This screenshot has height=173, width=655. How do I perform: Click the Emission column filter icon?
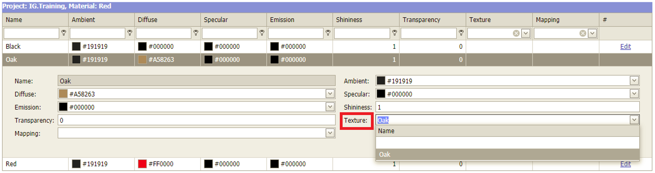(328, 33)
